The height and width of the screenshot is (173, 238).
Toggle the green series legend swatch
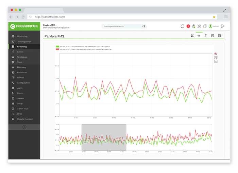(57, 47)
